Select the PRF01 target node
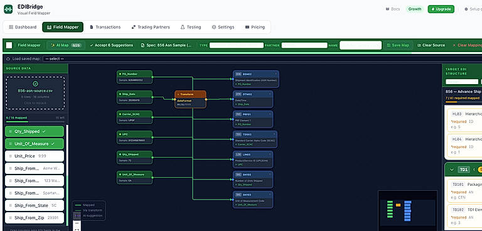482x231 pixels. coord(253,119)
